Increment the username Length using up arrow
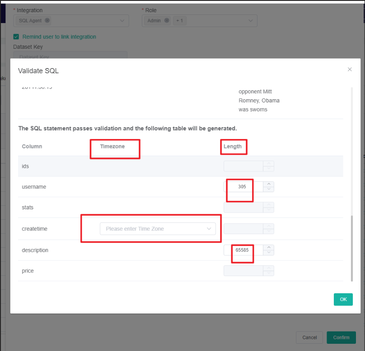Image resolution: width=365 pixels, height=351 pixels. (x=268, y=184)
